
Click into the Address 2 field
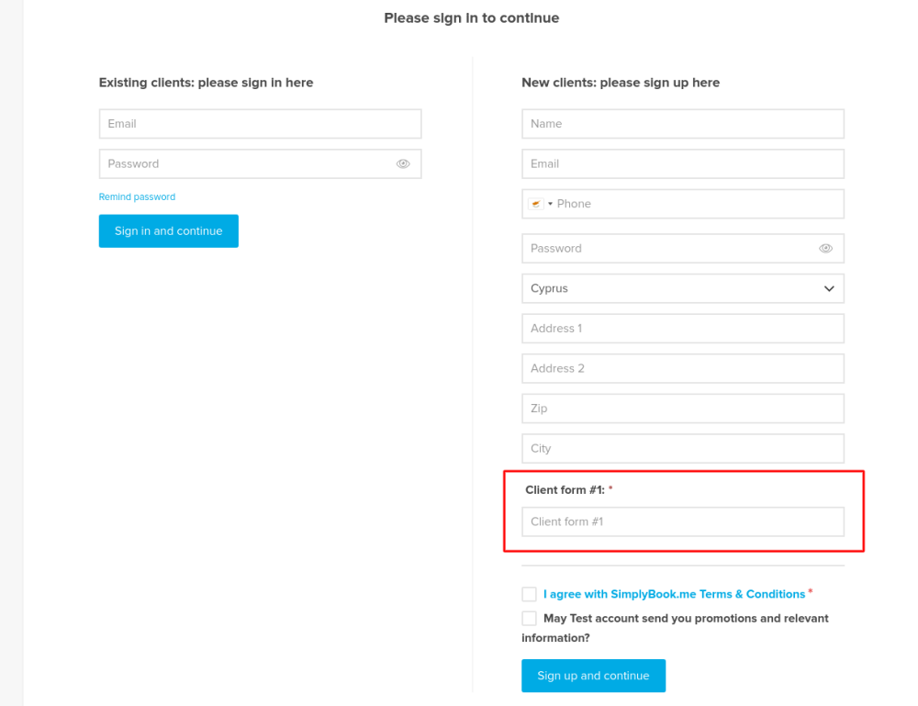point(682,368)
